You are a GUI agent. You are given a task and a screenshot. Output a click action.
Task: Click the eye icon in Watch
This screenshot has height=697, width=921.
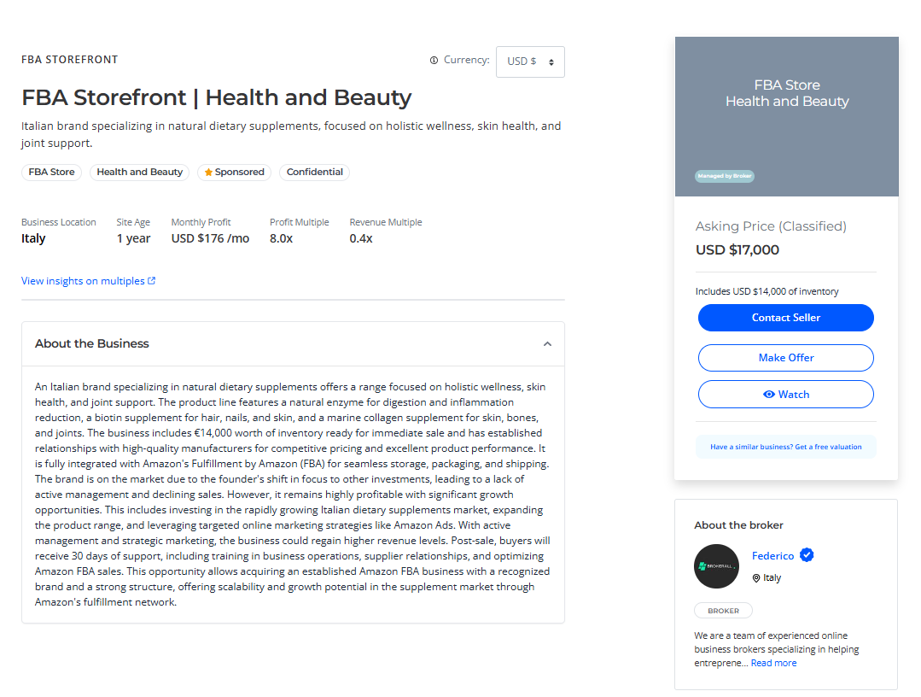(x=768, y=395)
